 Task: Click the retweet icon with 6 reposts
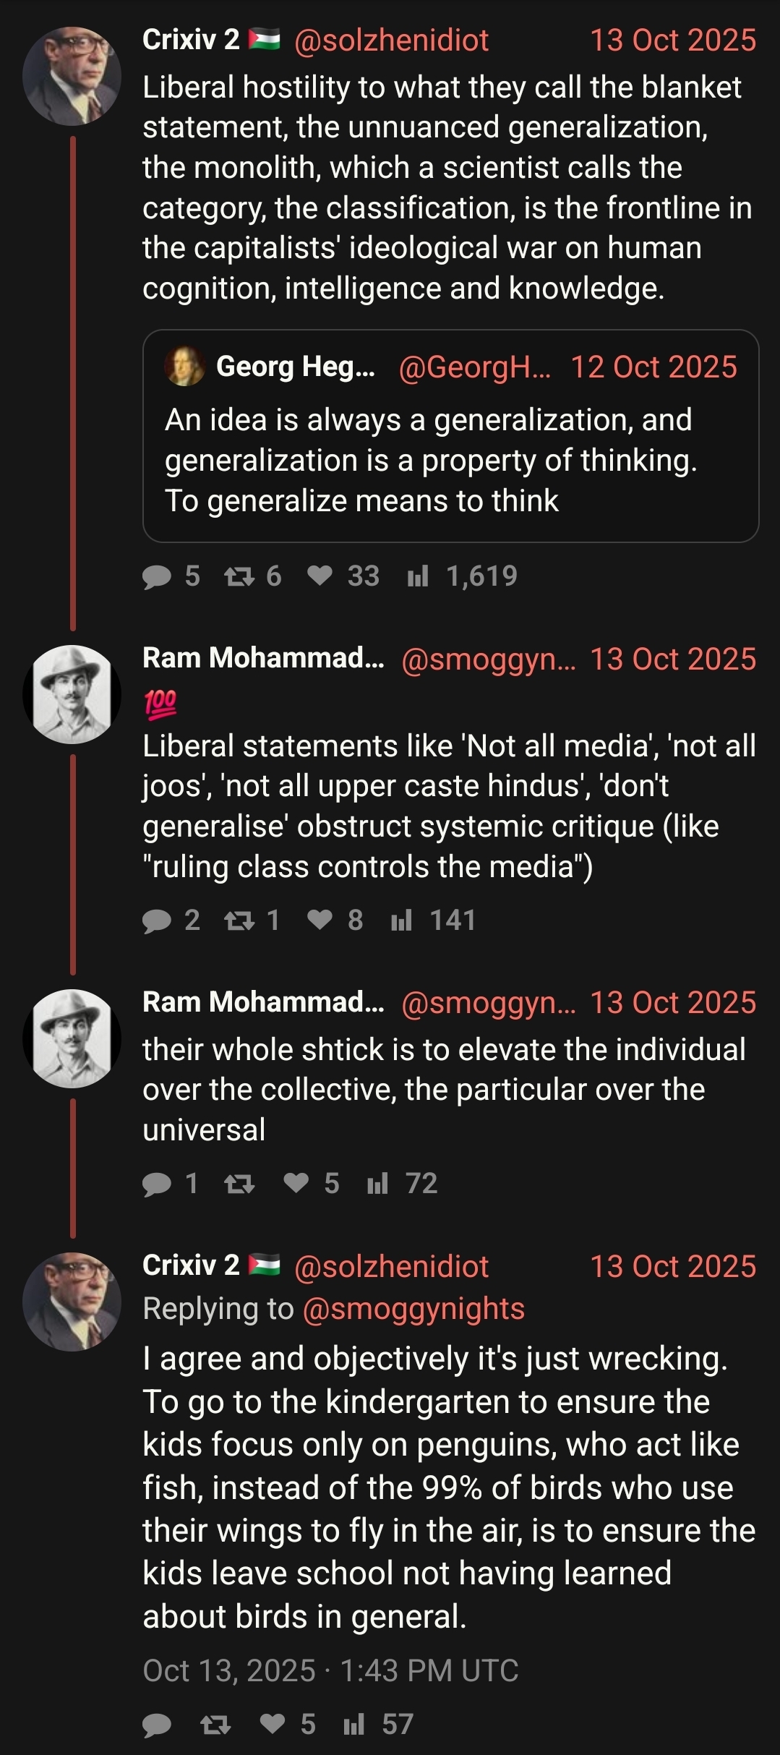tap(239, 576)
